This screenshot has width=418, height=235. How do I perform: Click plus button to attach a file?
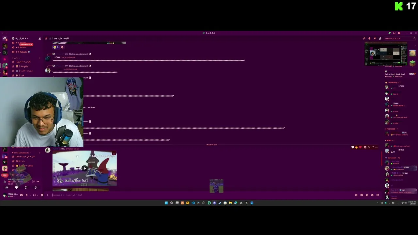click(47, 195)
